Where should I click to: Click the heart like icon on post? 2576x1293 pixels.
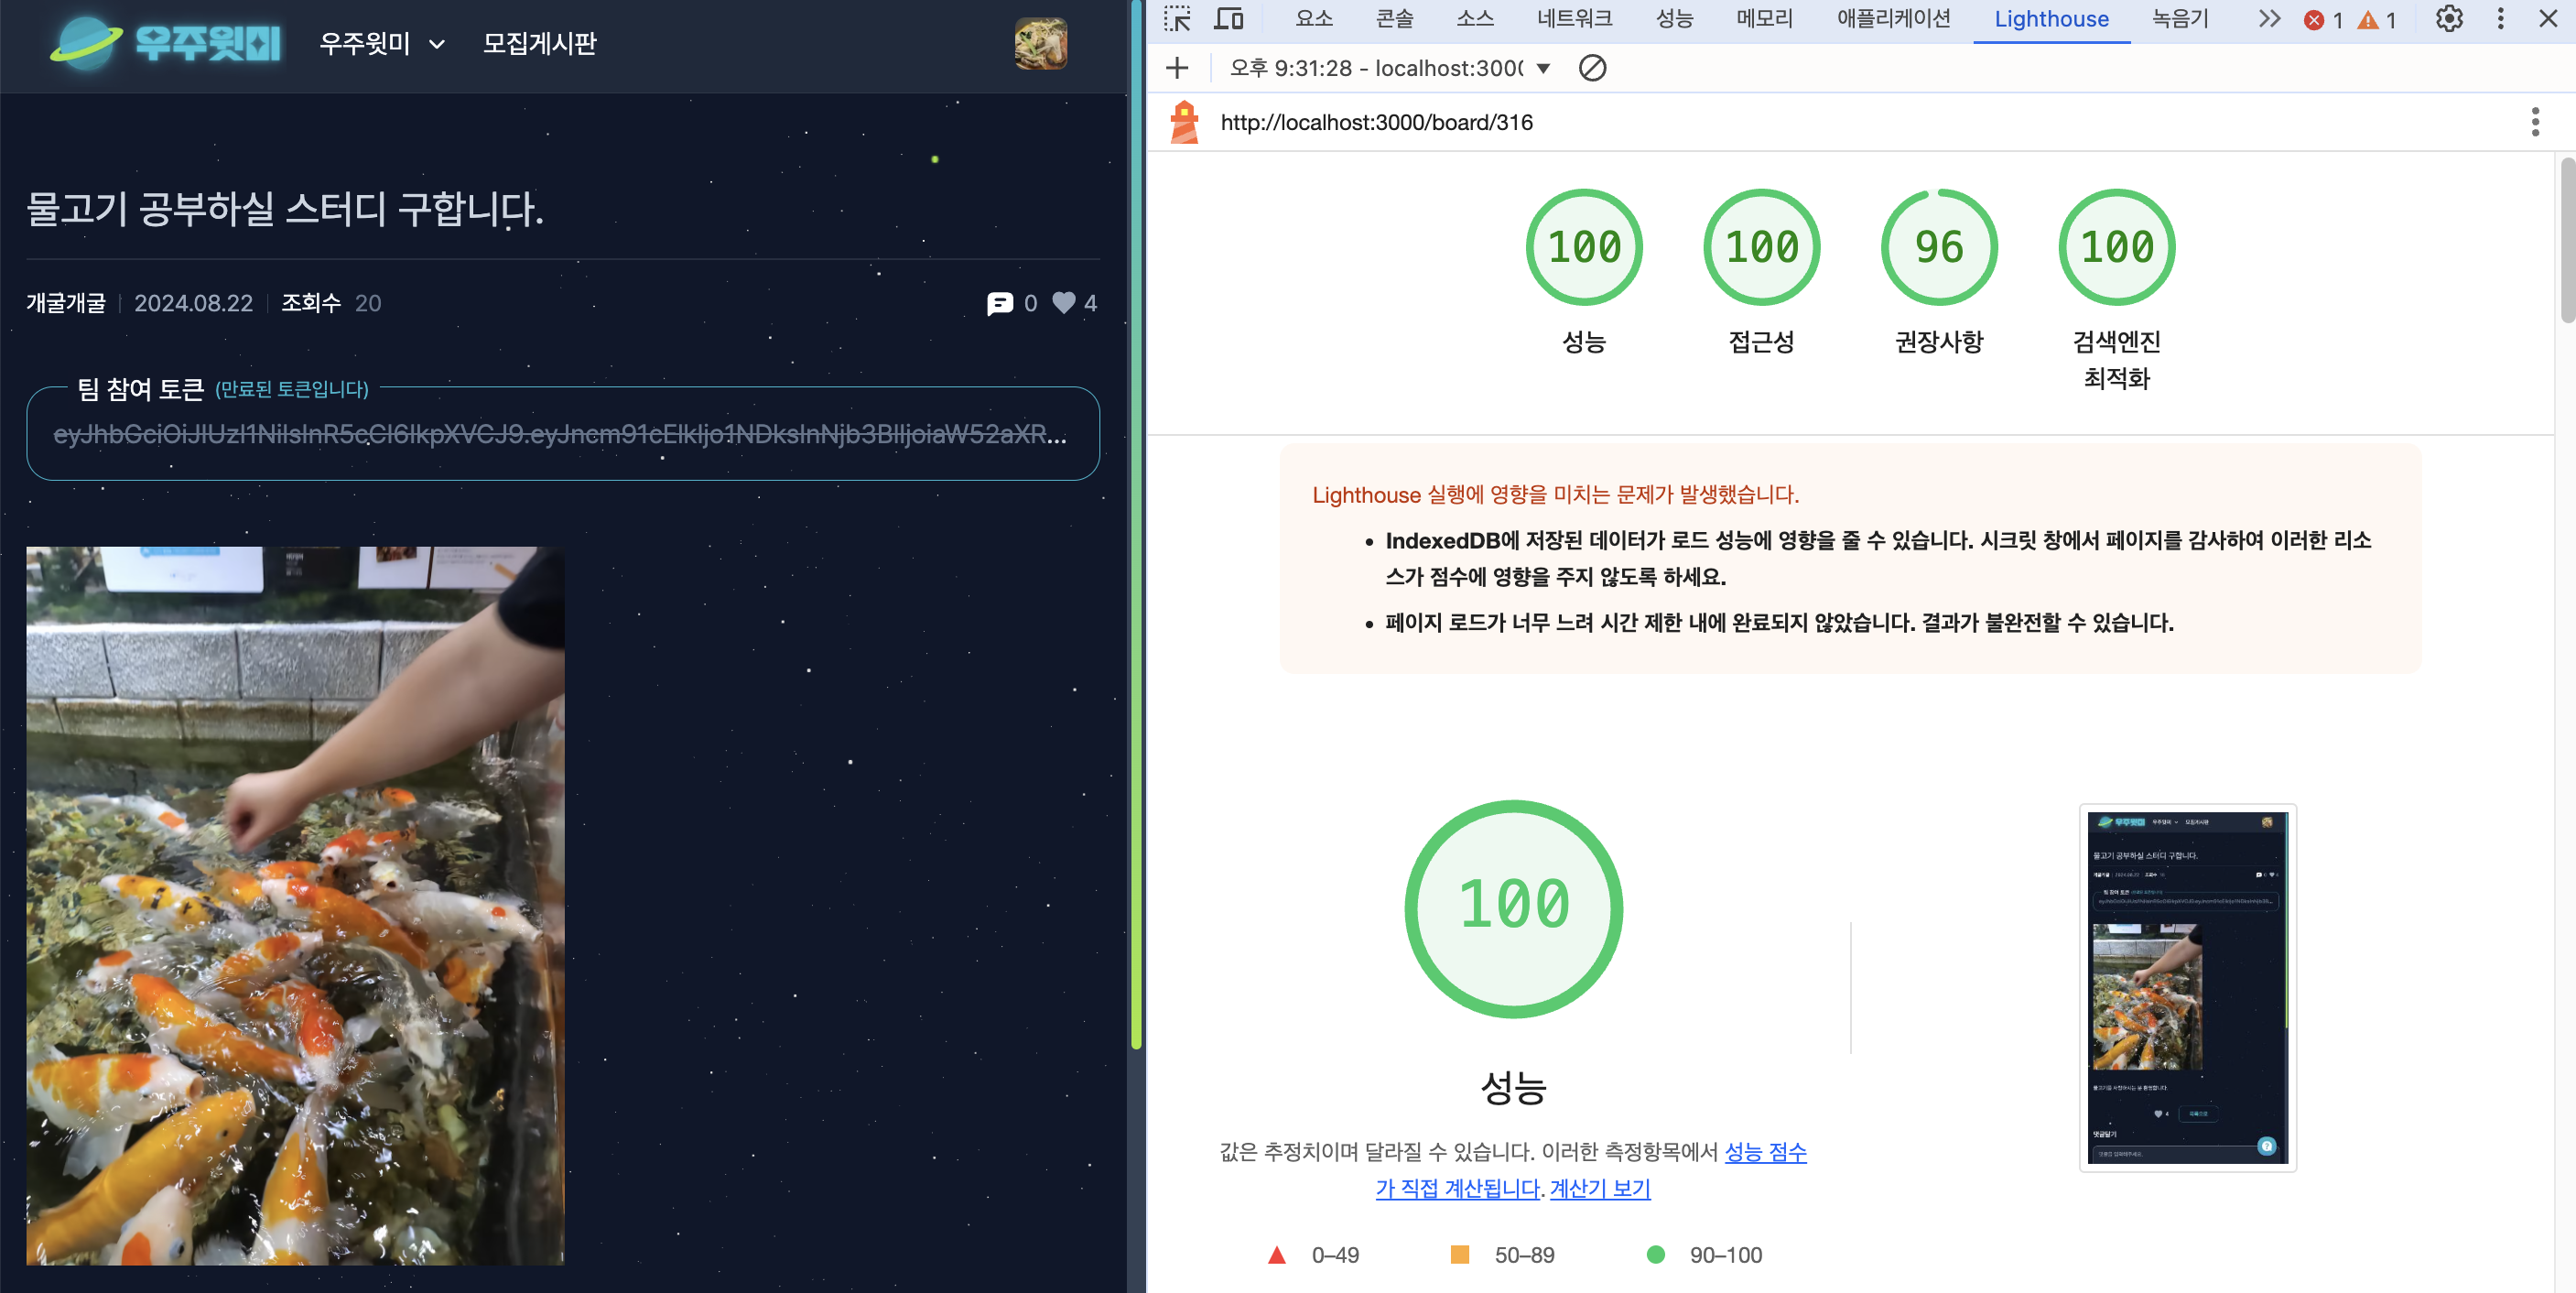[1064, 303]
